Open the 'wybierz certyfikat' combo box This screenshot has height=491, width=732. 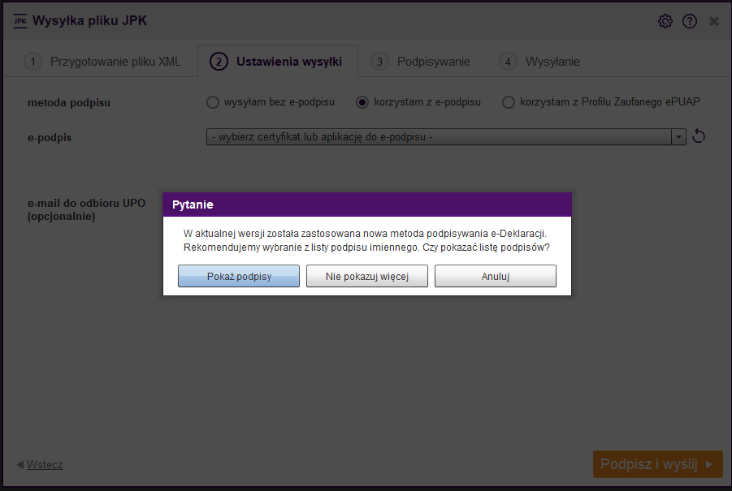(439, 137)
